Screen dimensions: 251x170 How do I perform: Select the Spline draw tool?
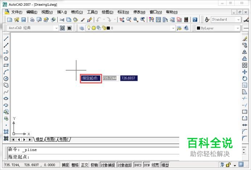6,92
